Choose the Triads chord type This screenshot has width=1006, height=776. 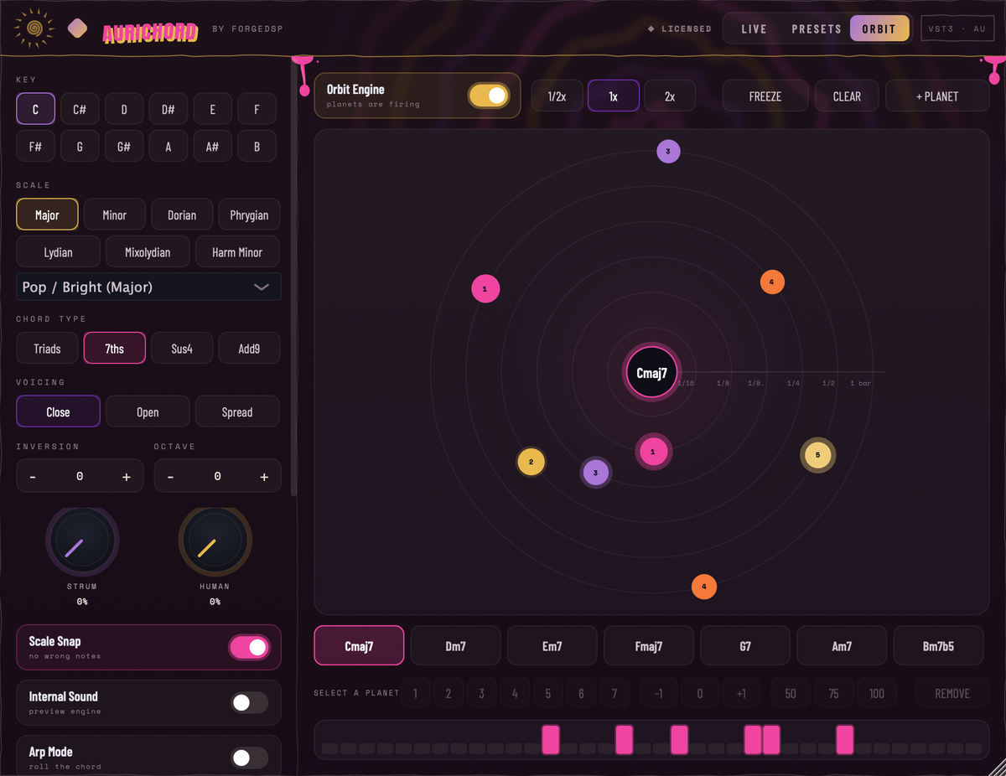click(x=47, y=348)
